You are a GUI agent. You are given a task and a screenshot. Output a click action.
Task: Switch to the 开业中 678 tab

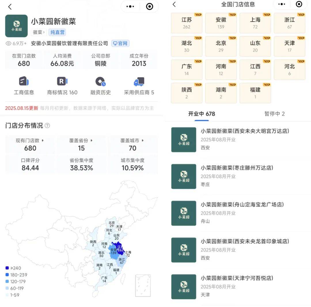pyautogui.click(x=202, y=114)
